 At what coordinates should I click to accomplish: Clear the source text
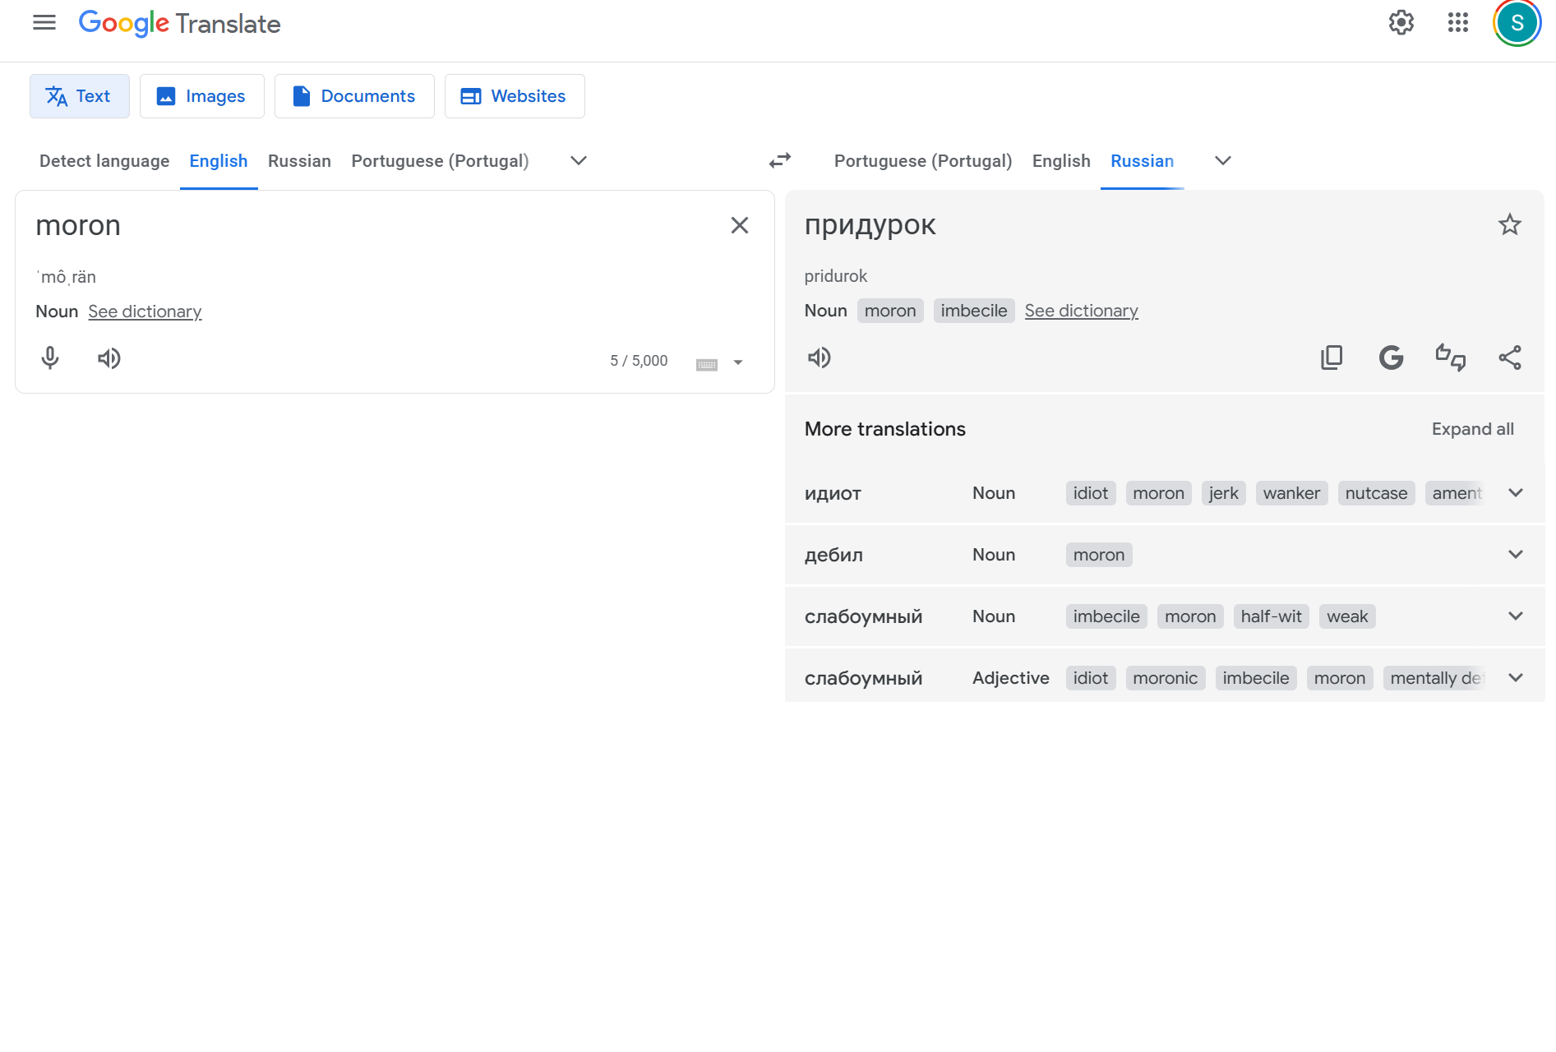pos(740,225)
